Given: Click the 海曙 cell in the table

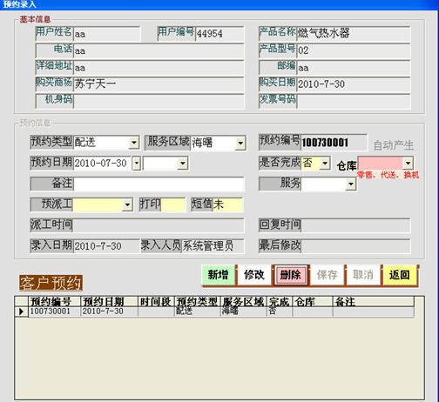Looking at the screenshot, I should [x=243, y=312].
